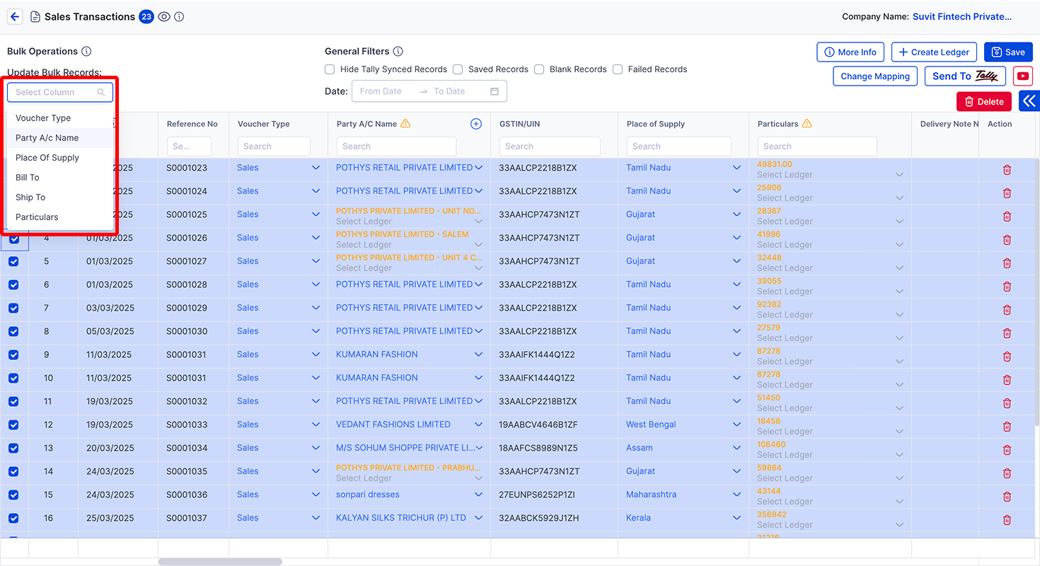Untick row 16 checkbox
Screen dimensions: 1040x566
13,519
